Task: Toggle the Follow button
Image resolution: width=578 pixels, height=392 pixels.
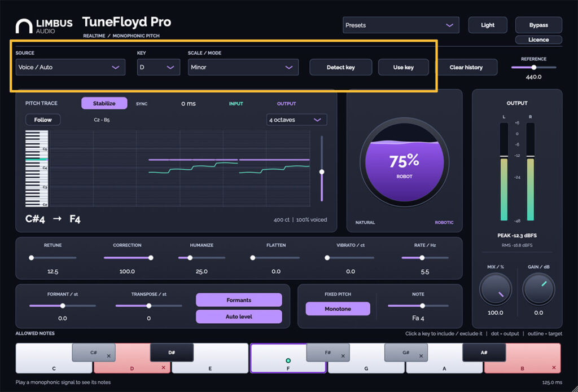Action: [43, 120]
